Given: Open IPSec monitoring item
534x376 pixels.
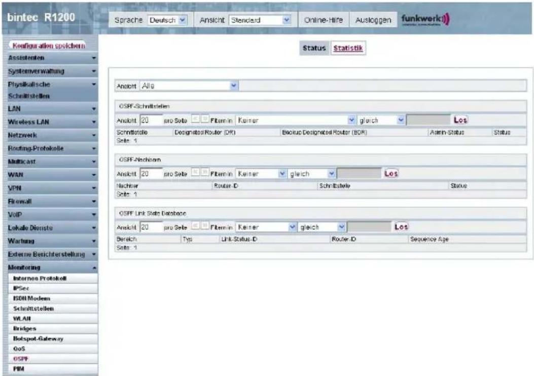Looking at the screenshot, I should [x=53, y=288].
